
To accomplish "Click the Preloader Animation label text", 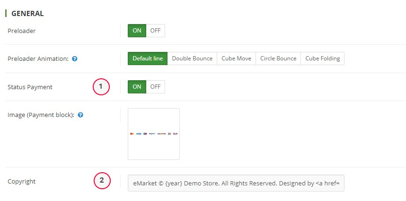I will (38, 59).
